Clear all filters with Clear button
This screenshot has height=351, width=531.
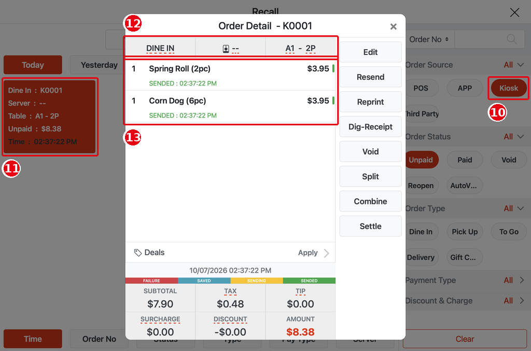[x=465, y=339]
